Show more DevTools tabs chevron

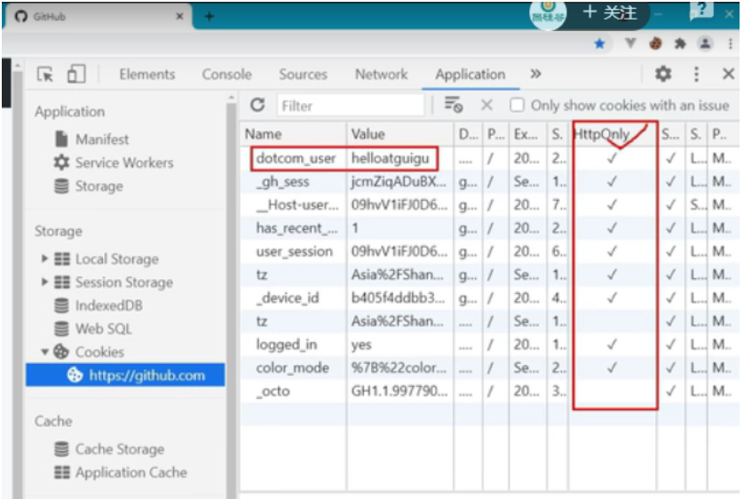(x=535, y=75)
